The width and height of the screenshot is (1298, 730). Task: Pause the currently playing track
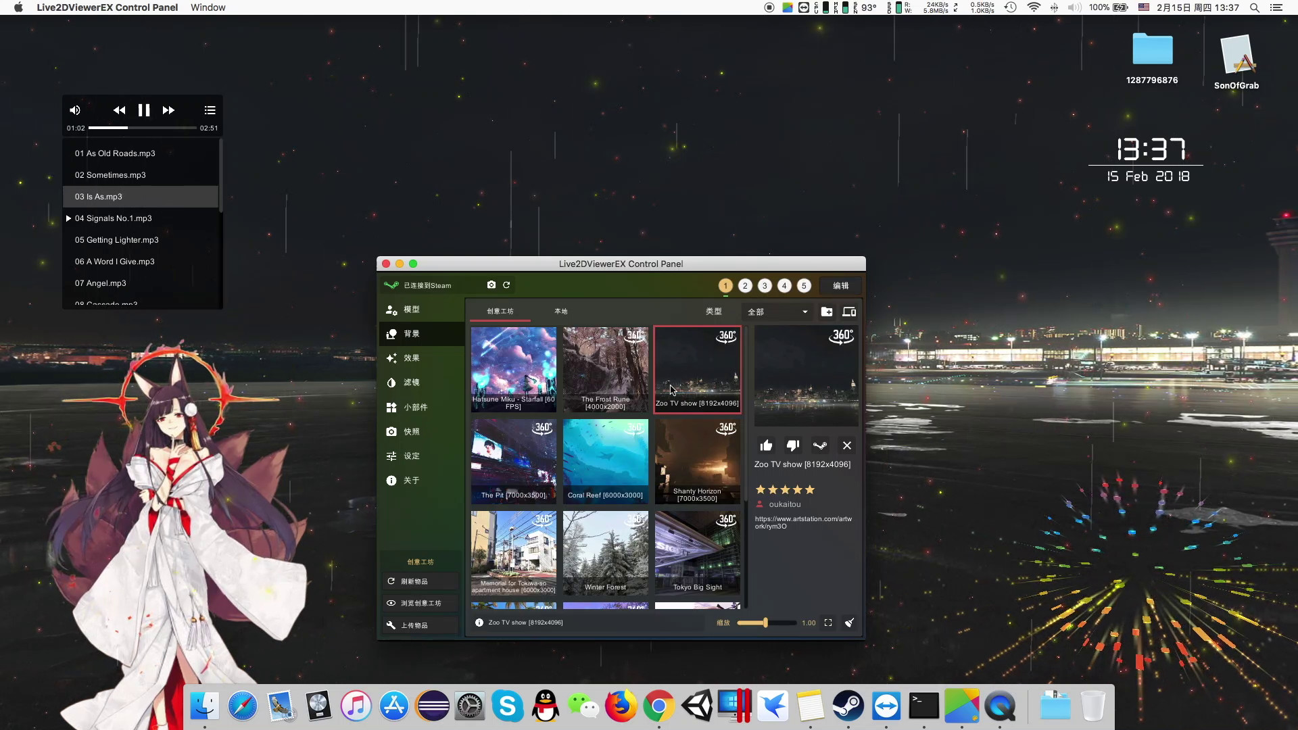143,110
